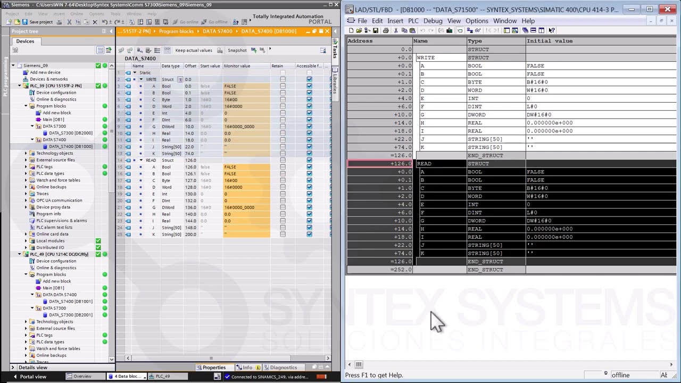
Task: Toggle Accessible checkbox for row G DWord 10.0
Action: point(309,127)
